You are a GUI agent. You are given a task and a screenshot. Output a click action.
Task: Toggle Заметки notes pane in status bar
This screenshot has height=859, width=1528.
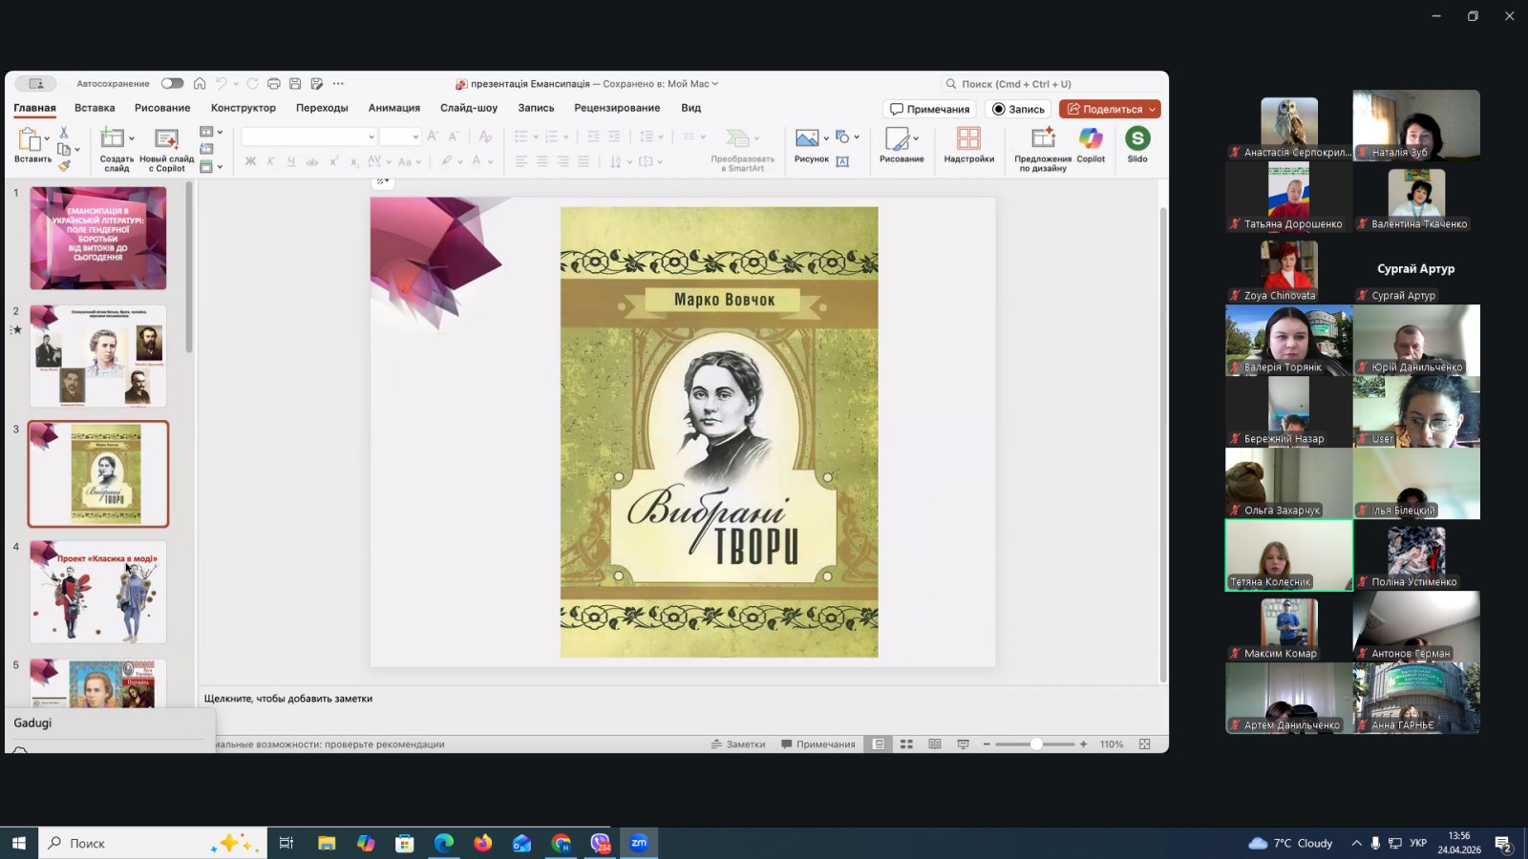tap(738, 744)
